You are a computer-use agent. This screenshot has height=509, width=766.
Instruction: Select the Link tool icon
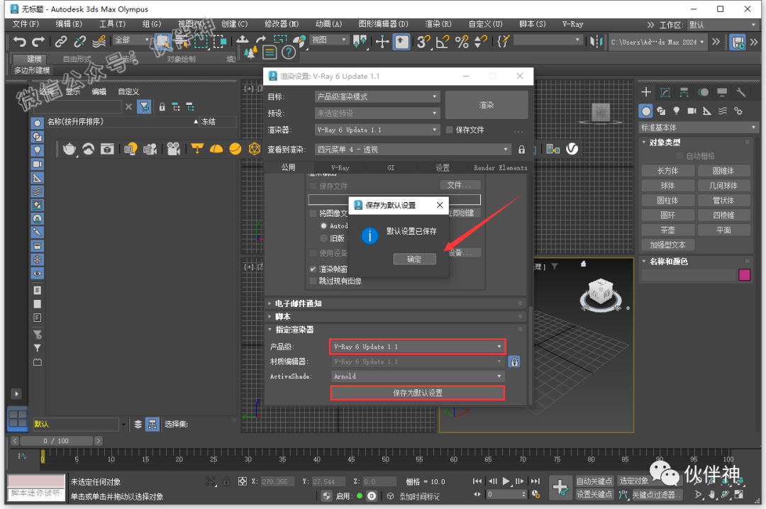(x=60, y=42)
